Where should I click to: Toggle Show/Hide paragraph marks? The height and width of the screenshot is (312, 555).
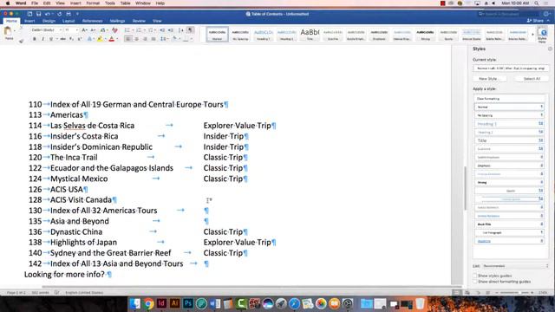coord(191,30)
